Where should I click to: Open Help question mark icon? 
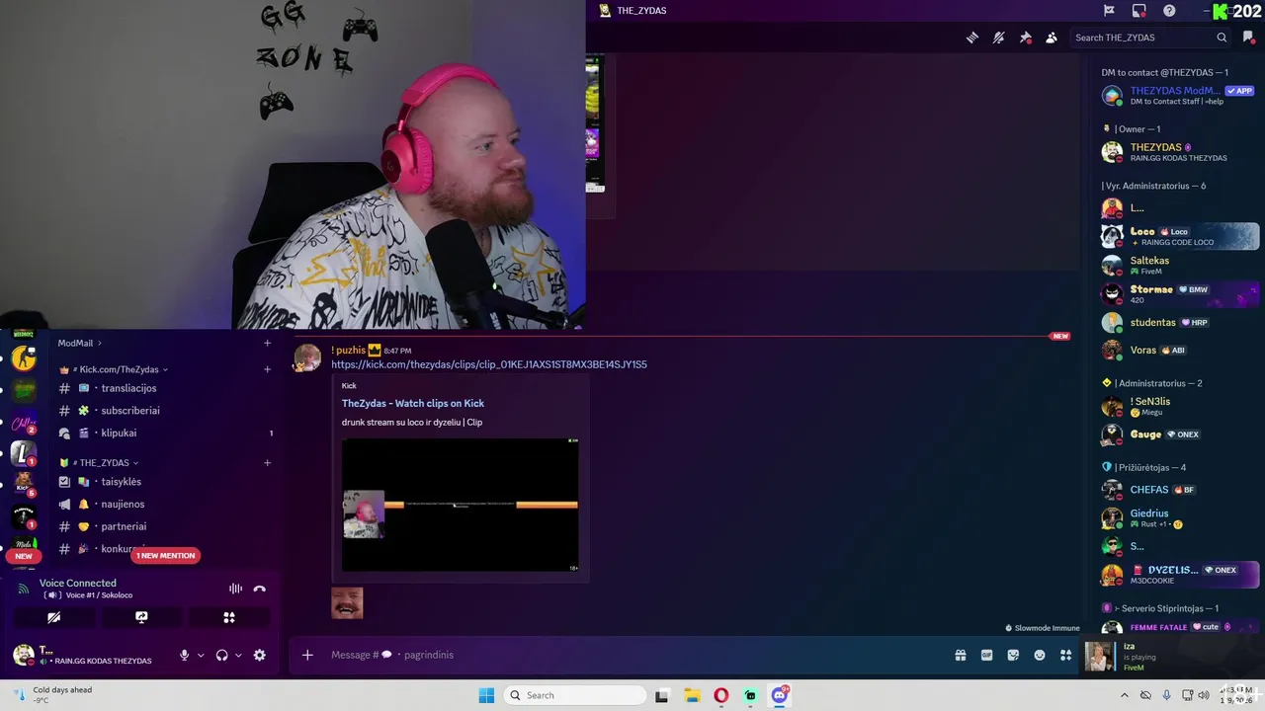[x=1169, y=11]
